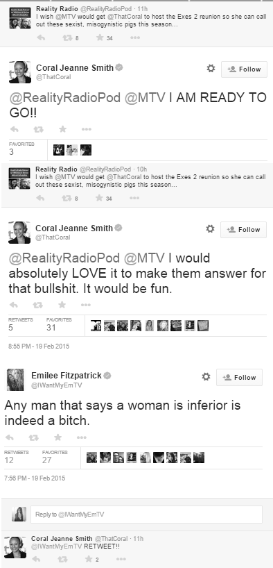273x568 pixels.
Task: Open gear menu on first Coral Jeanne Smith tweet
Action: tap(211, 69)
